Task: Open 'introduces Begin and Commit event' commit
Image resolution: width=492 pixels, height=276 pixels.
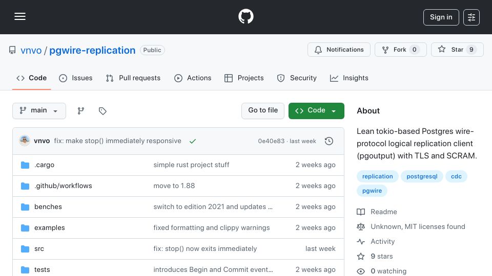Action: pos(213,270)
